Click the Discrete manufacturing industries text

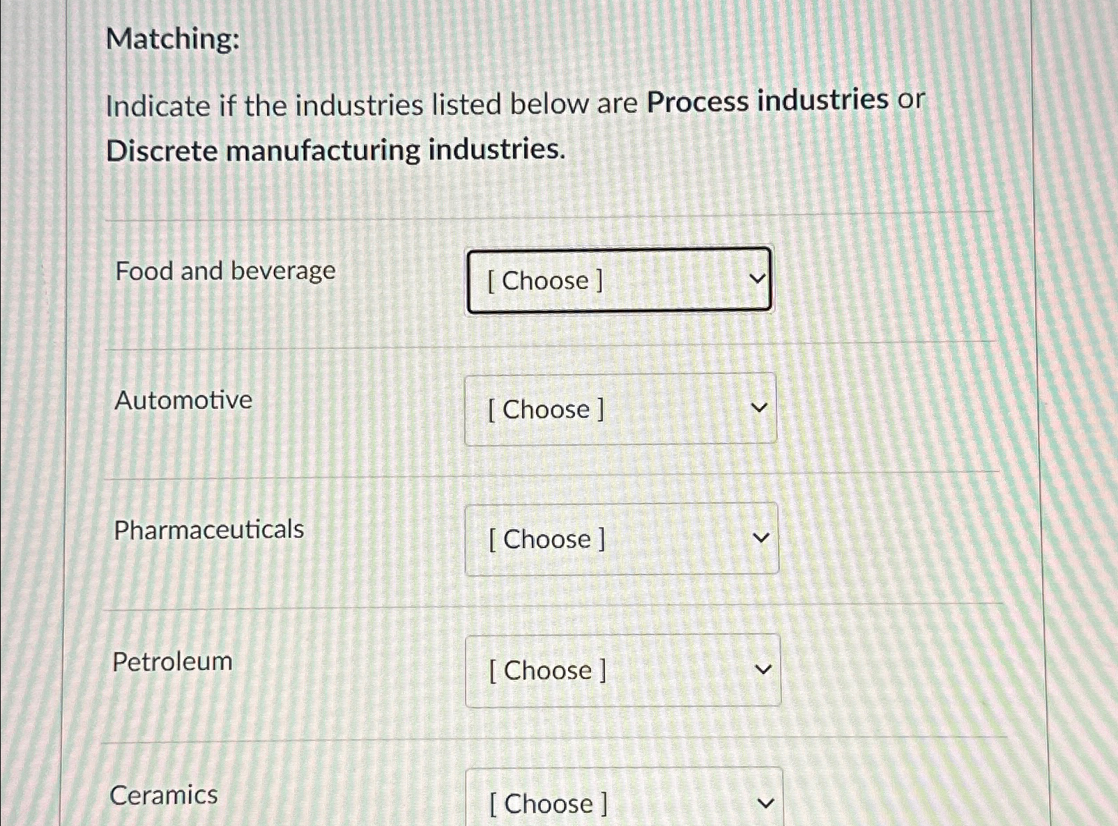pyautogui.click(x=335, y=150)
